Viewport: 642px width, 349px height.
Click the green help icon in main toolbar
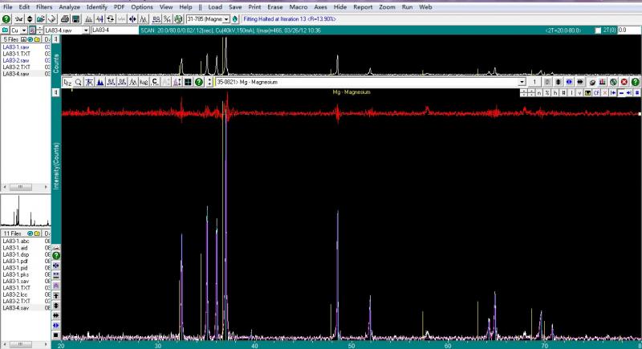(6, 18)
